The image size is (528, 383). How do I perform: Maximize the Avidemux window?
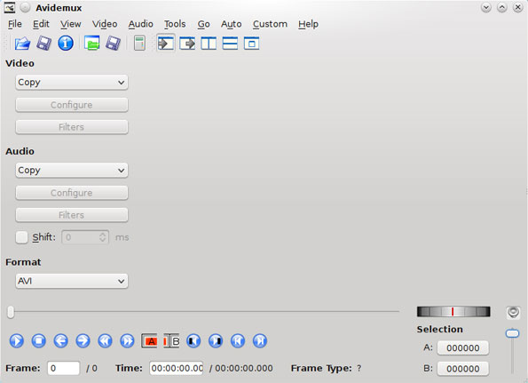point(502,7)
